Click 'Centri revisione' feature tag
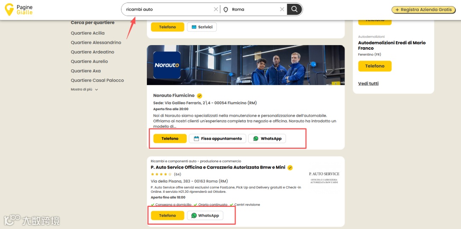 click(245, 205)
